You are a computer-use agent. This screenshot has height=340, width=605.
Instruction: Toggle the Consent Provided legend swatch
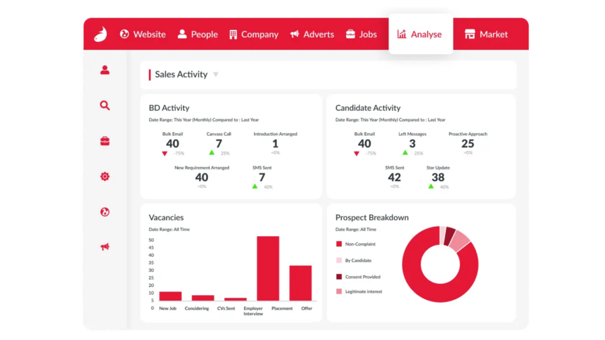(339, 277)
